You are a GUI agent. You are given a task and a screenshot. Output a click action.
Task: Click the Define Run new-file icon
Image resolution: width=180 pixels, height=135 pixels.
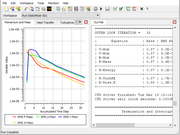pyautogui.click(x=6, y=9)
